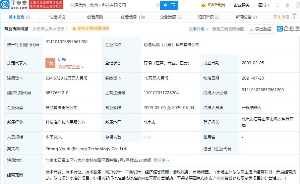This screenshot has width=300, height=184.
Task: Click business term 2009-03-05 至 2029-03-04
Action: [x=169, y=107]
